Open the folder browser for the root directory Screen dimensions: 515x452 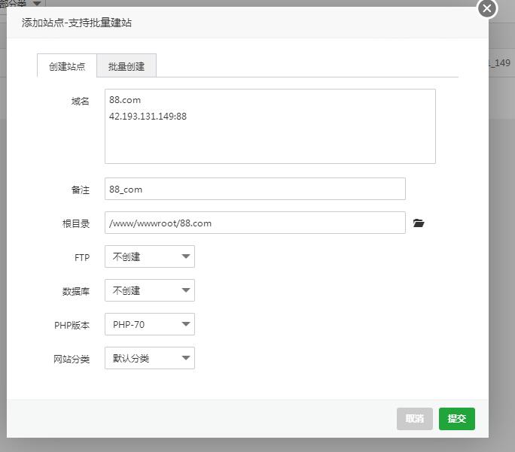(x=419, y=223)
